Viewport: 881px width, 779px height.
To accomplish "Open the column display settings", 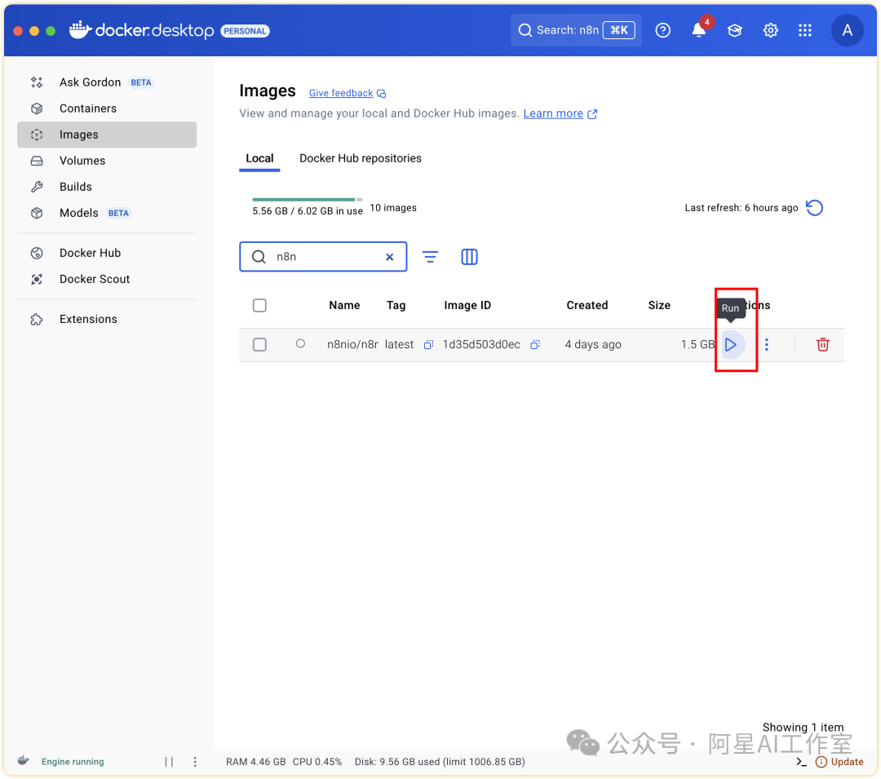I will [x=469, y=257].
